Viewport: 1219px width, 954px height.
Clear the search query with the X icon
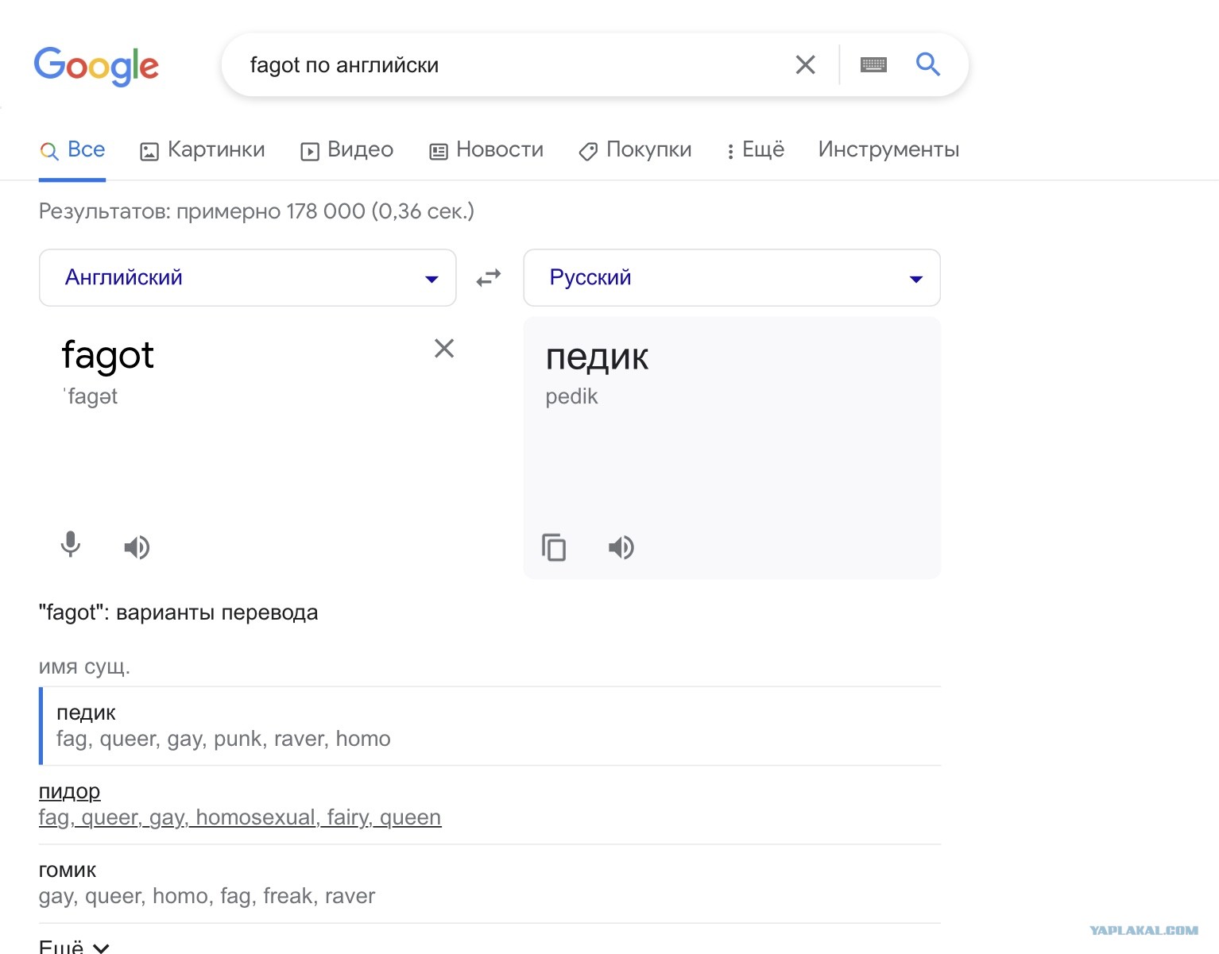(x=805, y=65)
